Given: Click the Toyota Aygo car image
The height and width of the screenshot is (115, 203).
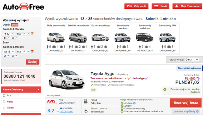Looking at the screenshot, I should click(x=67, y=80).
